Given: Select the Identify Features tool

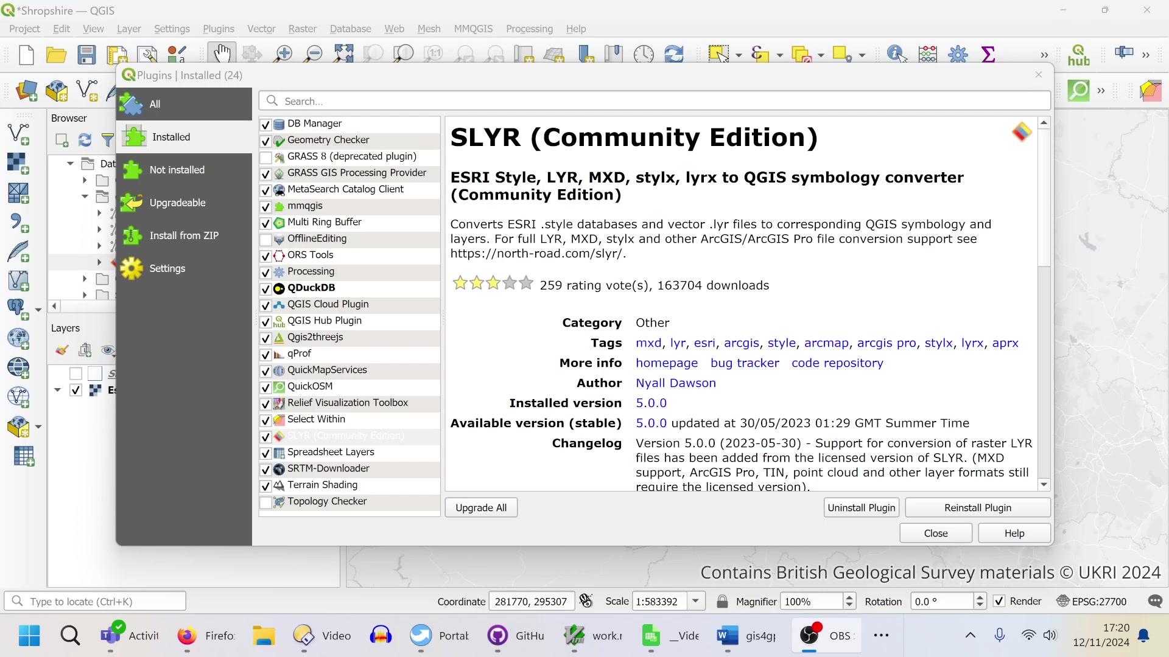Looking at the screenshot, I should tap(895, 54).
